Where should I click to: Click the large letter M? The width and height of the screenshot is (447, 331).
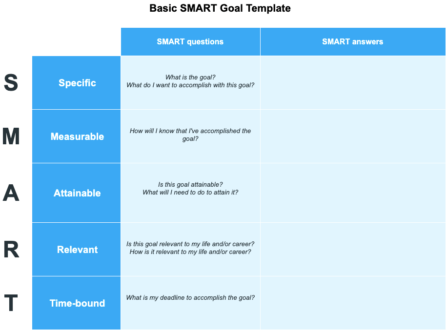(x=11, y=136)
